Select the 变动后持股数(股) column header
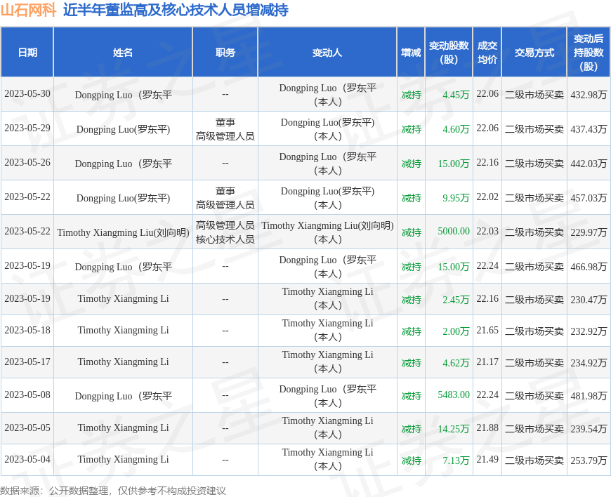This screenshot has width=611, height=497. click(589, 53)
